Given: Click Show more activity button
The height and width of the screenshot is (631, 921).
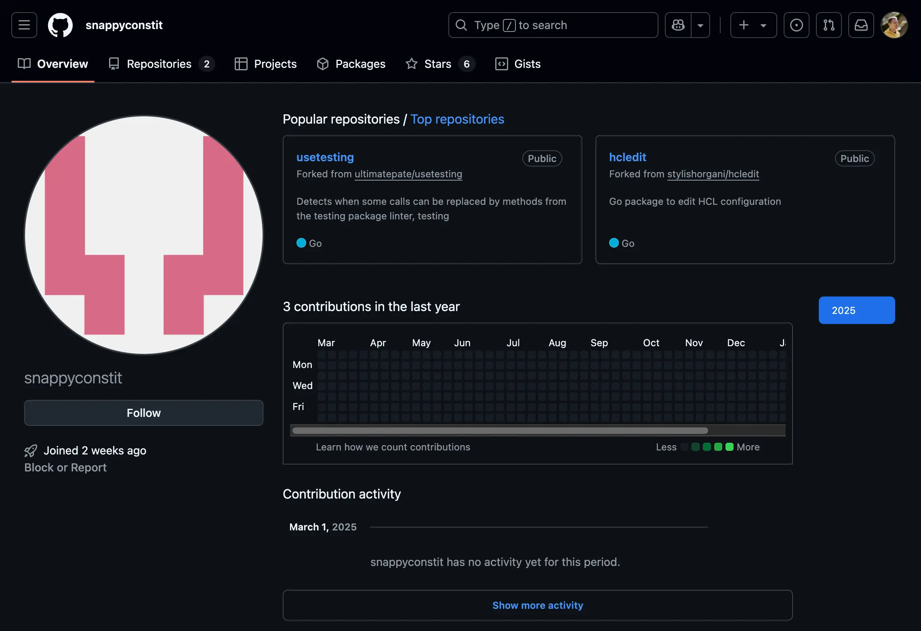Looking at the screenshot, I should point(537,605).
